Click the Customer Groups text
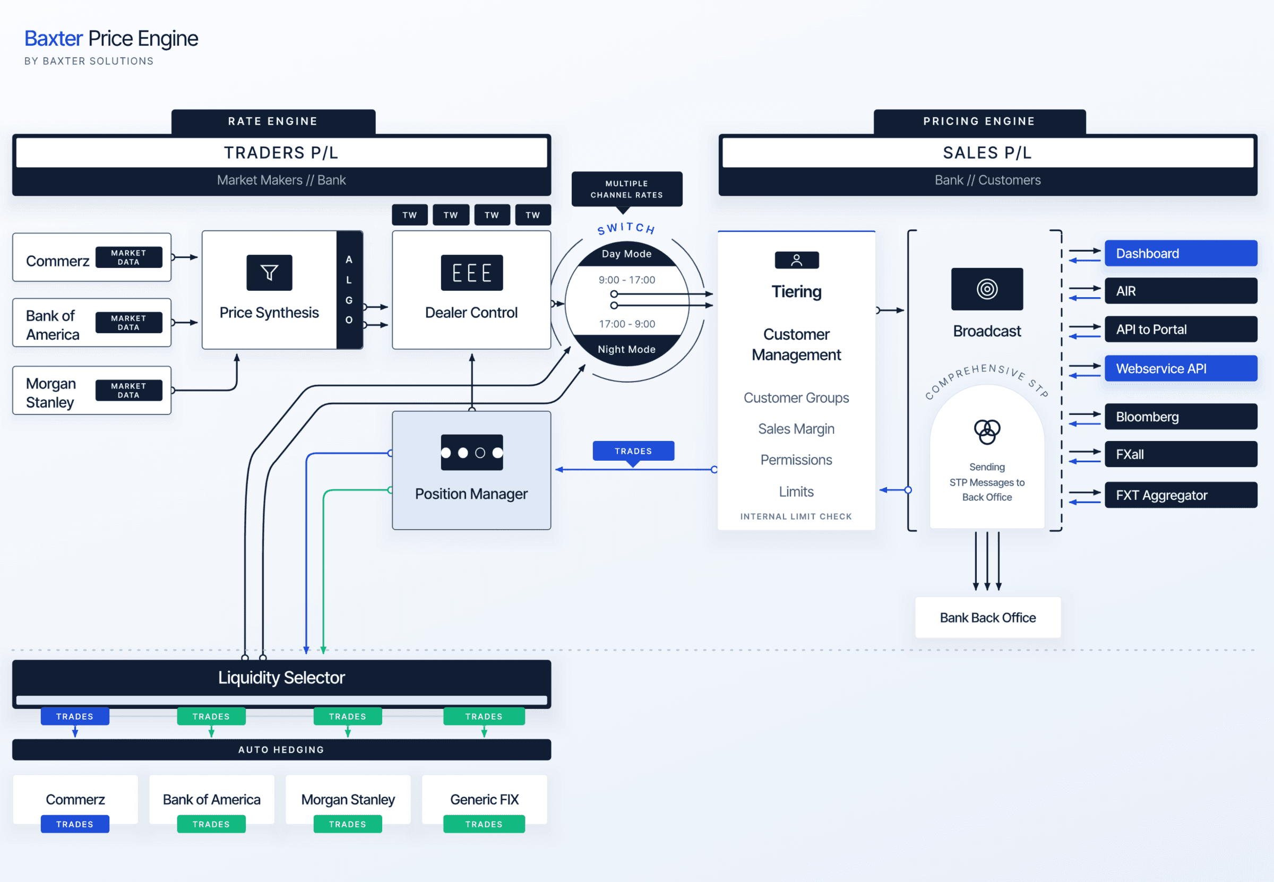 796,398
